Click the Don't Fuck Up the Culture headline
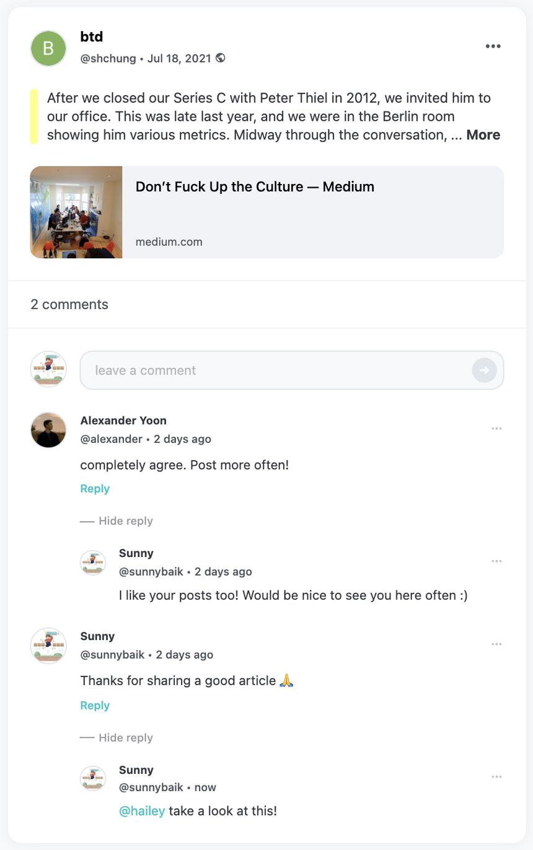The image size is (533, 850). coord(254,186)
